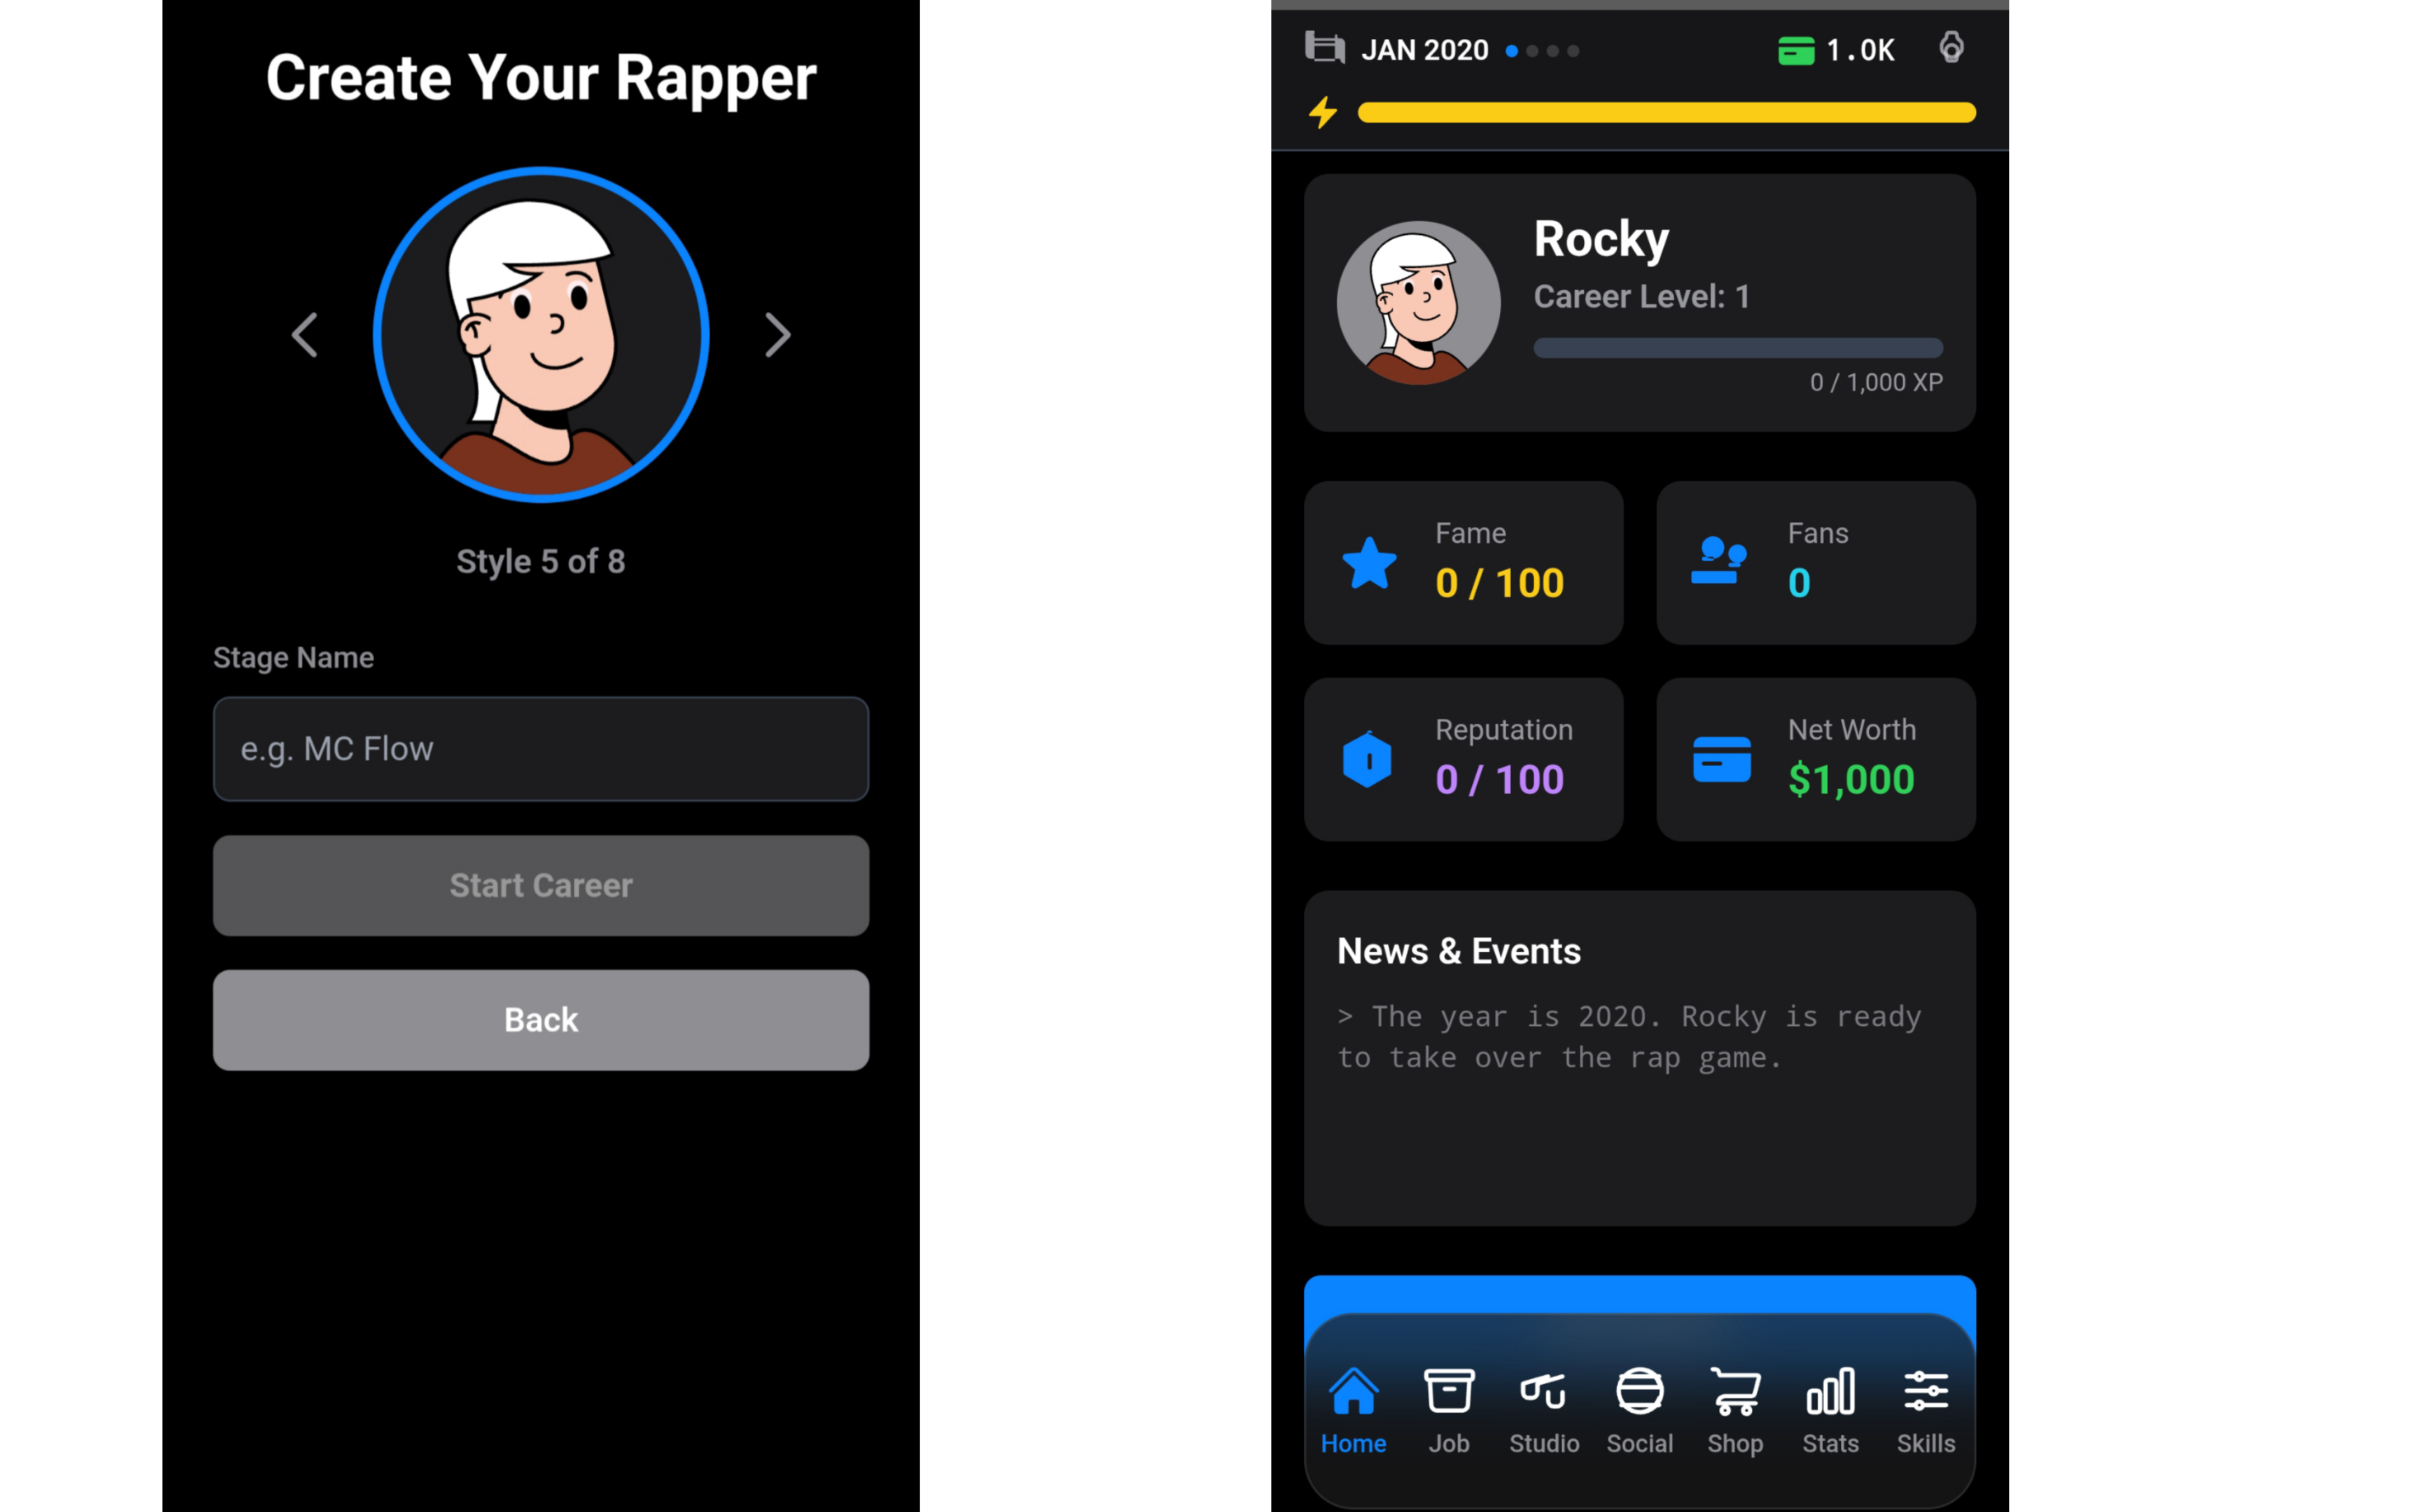Click the yellow lightning energy icon
Image resolution: width=2425 pixels, height=1512 pixels.
pyautogui.click(x=1322, y=112)
